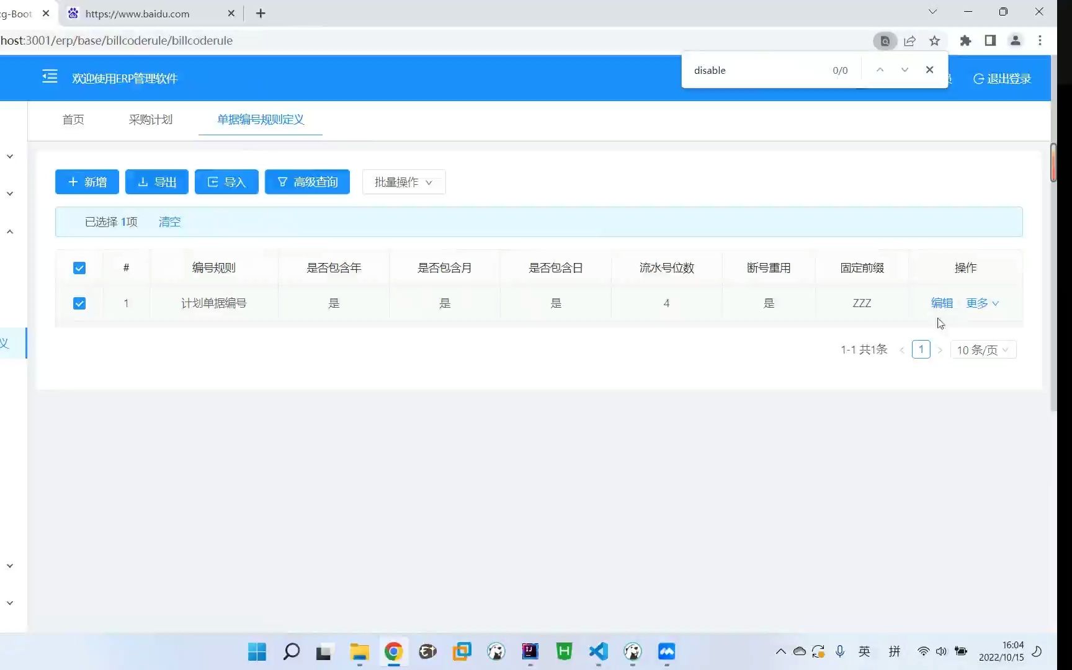1072x670 pixels.
Task: Expand 更多 actions for row 1
Action: click(982, 303)
